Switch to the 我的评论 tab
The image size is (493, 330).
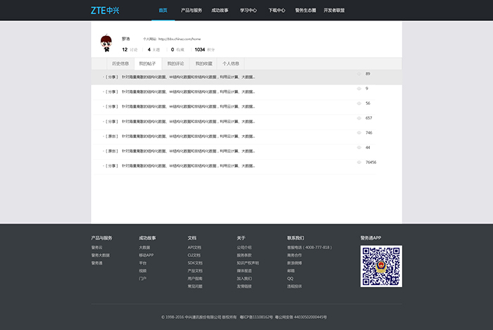coord(175,63)
